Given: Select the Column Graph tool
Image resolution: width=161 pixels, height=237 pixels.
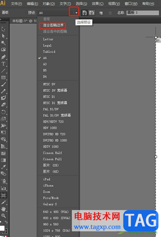Looking at the screenshot, I should pyautogui.click(x=3, y=188).
